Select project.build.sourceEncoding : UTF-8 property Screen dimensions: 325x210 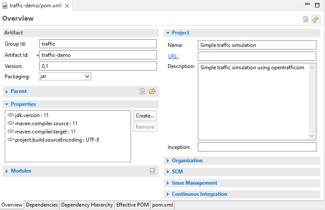point(57,140)
